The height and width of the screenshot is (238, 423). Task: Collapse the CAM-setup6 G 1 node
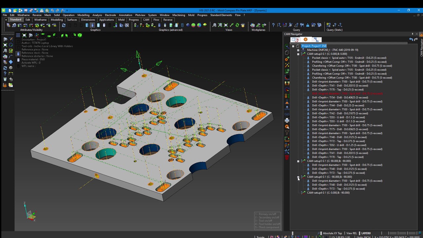[x=298, y=177]
